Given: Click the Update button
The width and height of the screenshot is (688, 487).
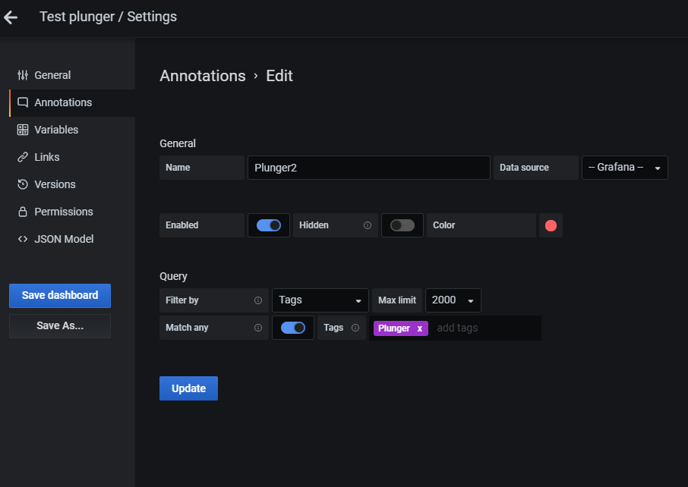Looking at the screenshot, I should pos(188,388).
